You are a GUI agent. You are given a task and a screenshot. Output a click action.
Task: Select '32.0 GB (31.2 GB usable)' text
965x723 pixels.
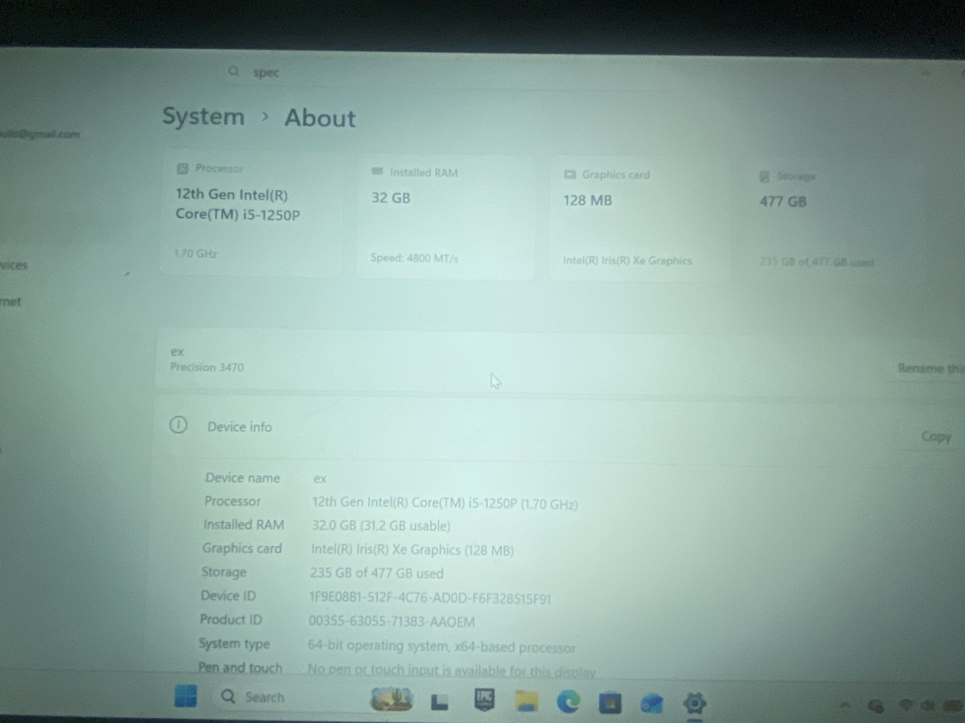point(381,525)
